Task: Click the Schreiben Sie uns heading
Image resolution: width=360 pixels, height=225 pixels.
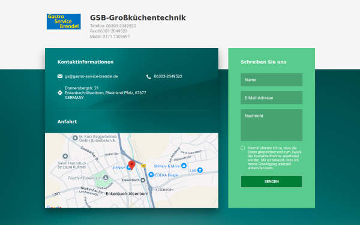Action: coord(263,62)
